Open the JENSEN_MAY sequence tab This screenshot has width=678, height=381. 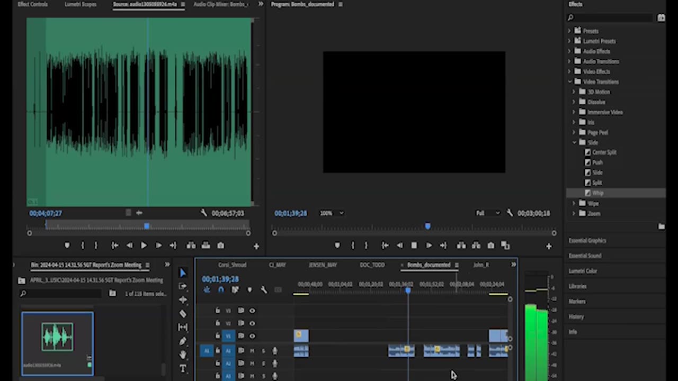click(x=323, y=265)
